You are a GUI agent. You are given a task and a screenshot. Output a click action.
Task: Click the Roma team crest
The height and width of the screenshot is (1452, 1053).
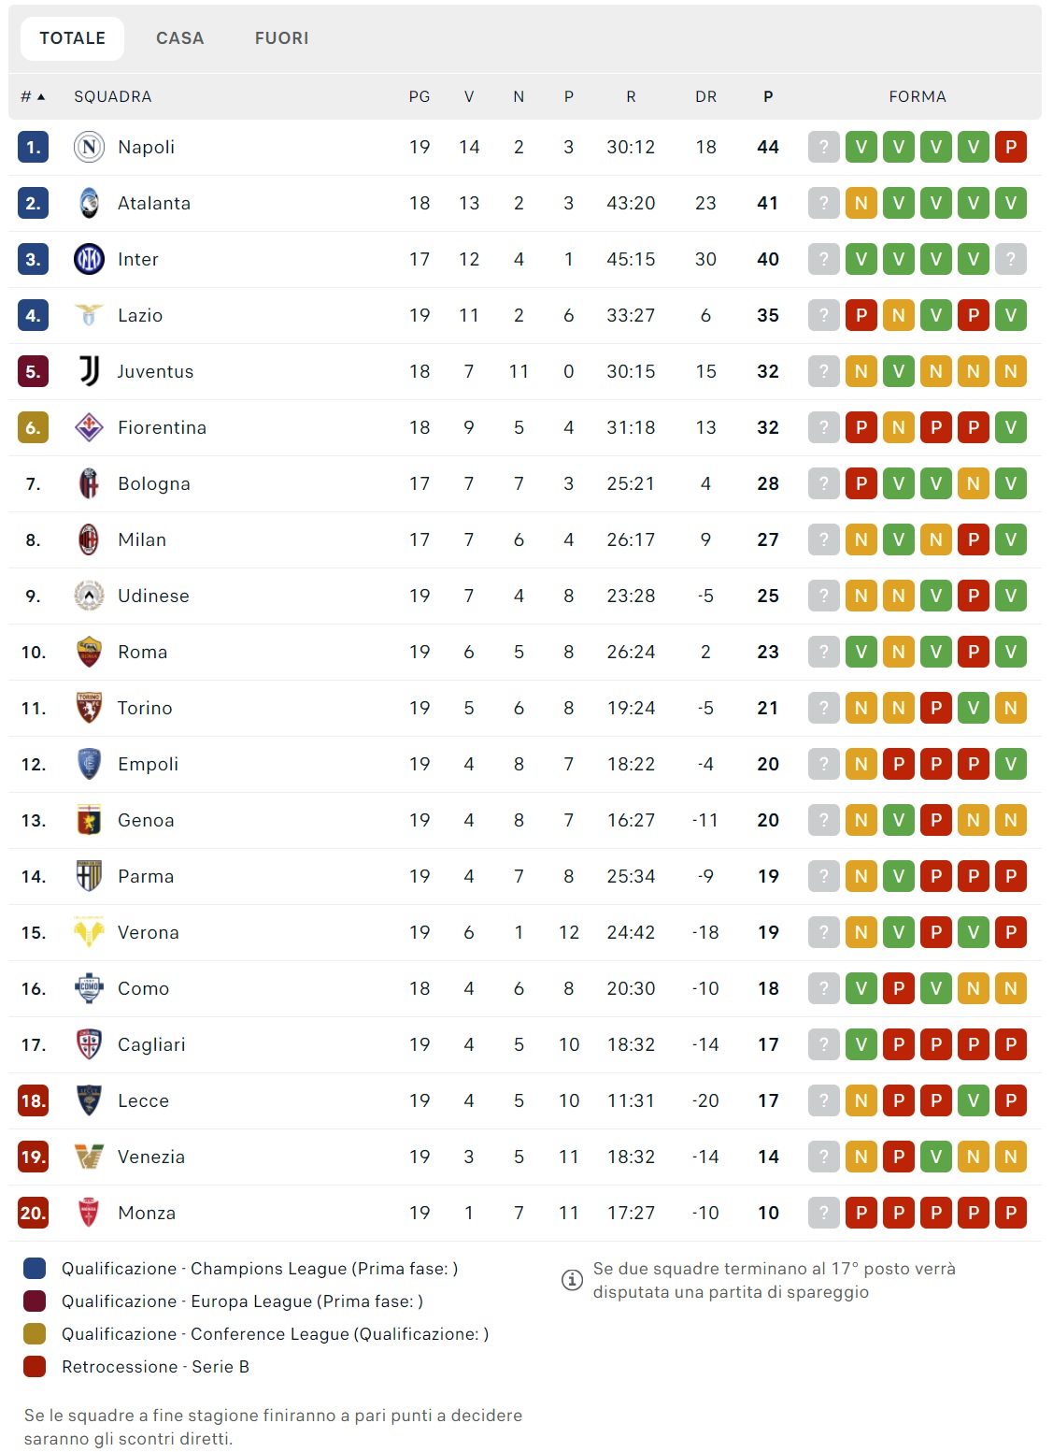pyautogui.click(x=89, y=652)
